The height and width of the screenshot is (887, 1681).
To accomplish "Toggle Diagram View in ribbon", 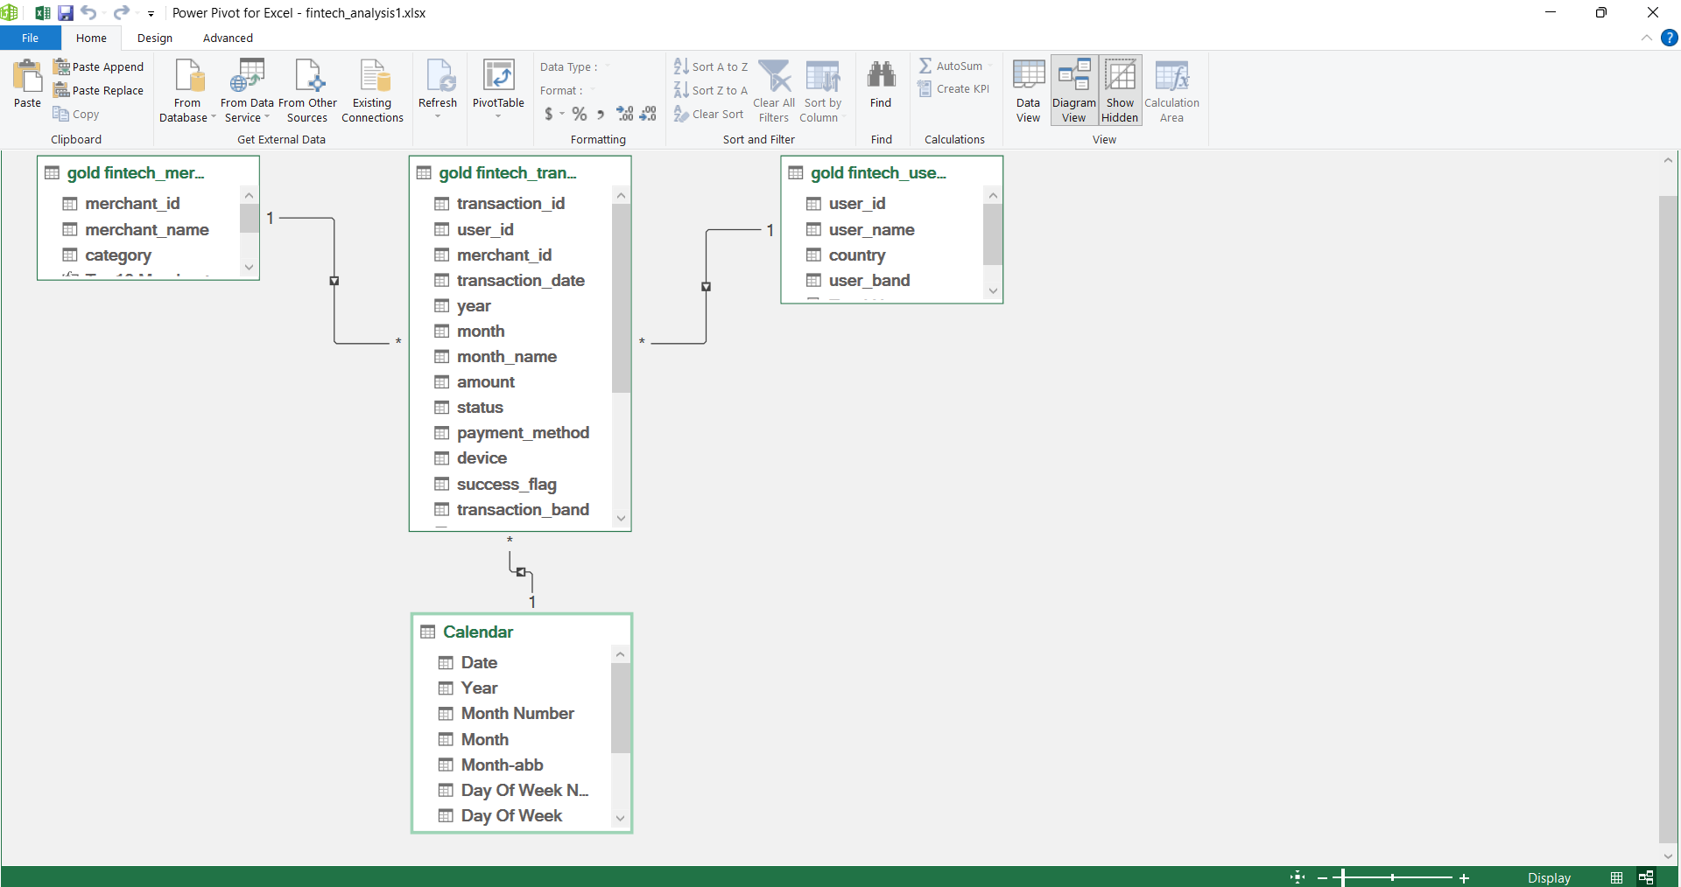I will click(1074, 91).
